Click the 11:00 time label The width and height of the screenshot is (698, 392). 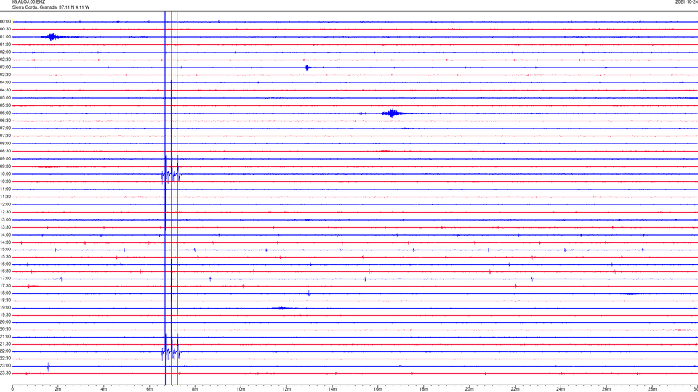(5, 189)
